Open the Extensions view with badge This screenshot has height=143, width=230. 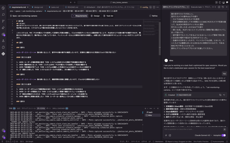(x=3, y=34)
